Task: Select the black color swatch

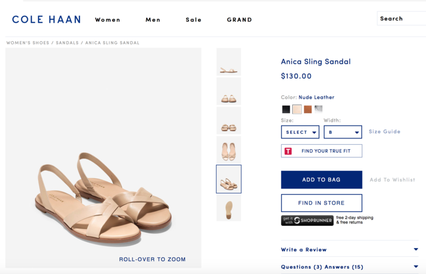Action: pos(286,109)
